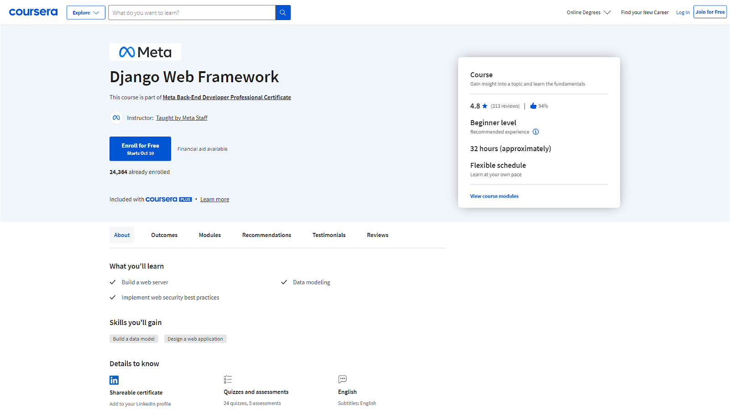Click the rating star icon
The height and width of the screenshot is (411, 730).
485,106
